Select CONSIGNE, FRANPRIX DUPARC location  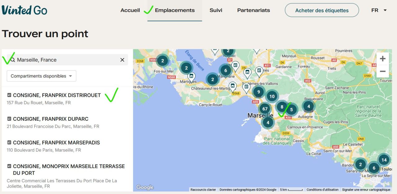(51, 119)
